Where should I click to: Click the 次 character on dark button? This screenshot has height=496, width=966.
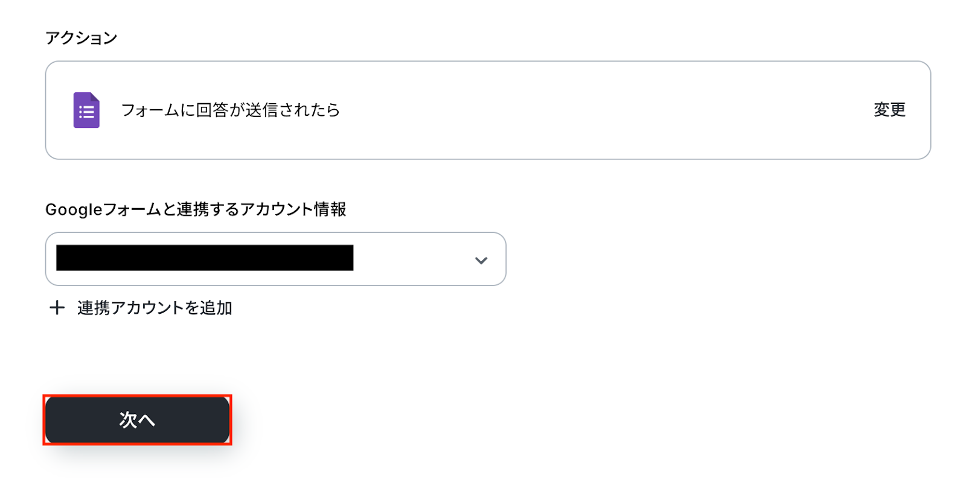click(x=128, y=420)
